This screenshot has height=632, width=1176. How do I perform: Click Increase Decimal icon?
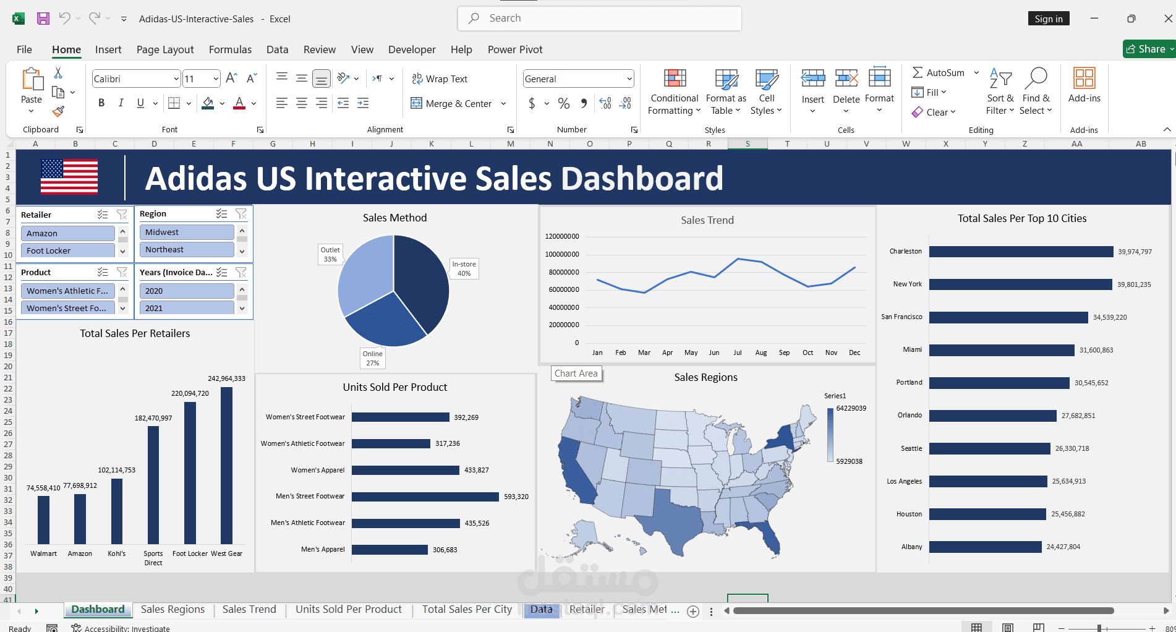605,103
